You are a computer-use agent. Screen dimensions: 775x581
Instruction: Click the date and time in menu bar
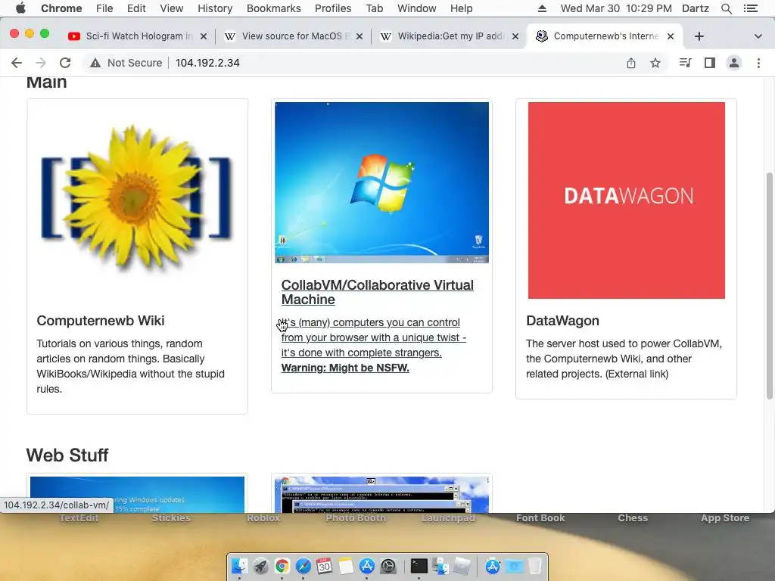point(616,8)
